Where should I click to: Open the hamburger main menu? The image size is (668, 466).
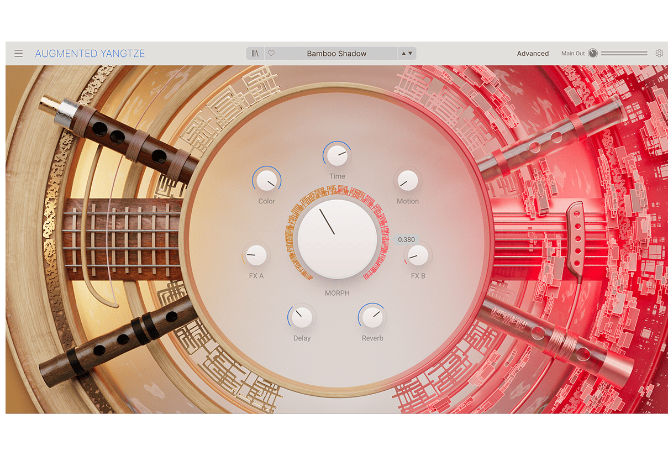point(19,54)
